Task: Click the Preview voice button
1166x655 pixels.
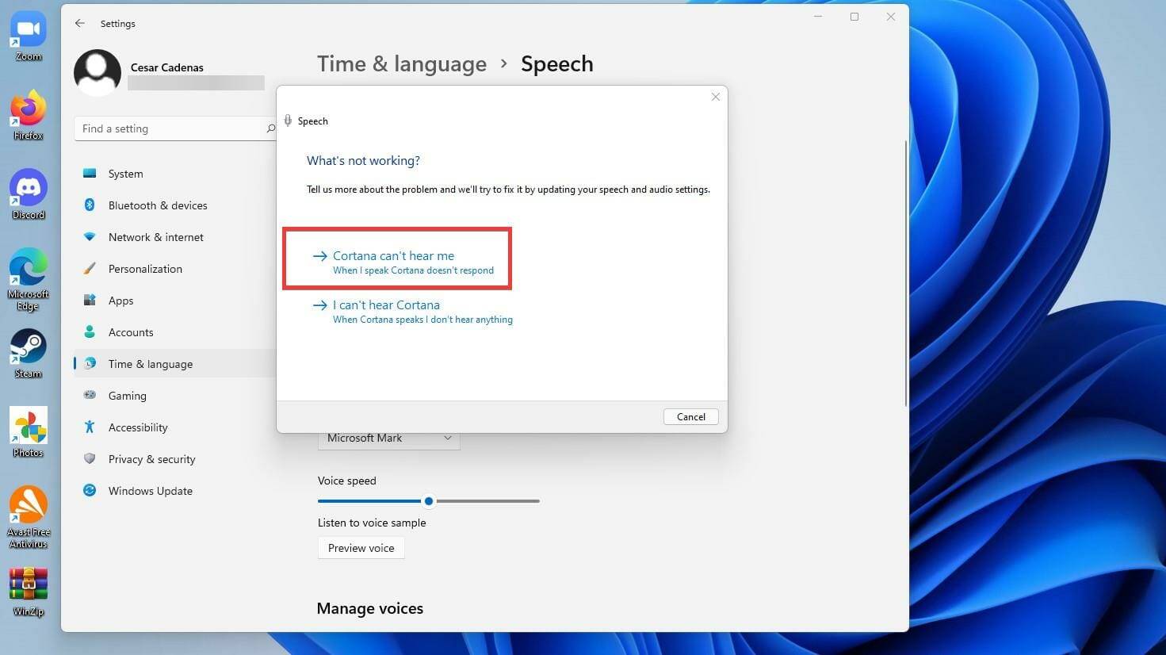Action: (361, 547)
